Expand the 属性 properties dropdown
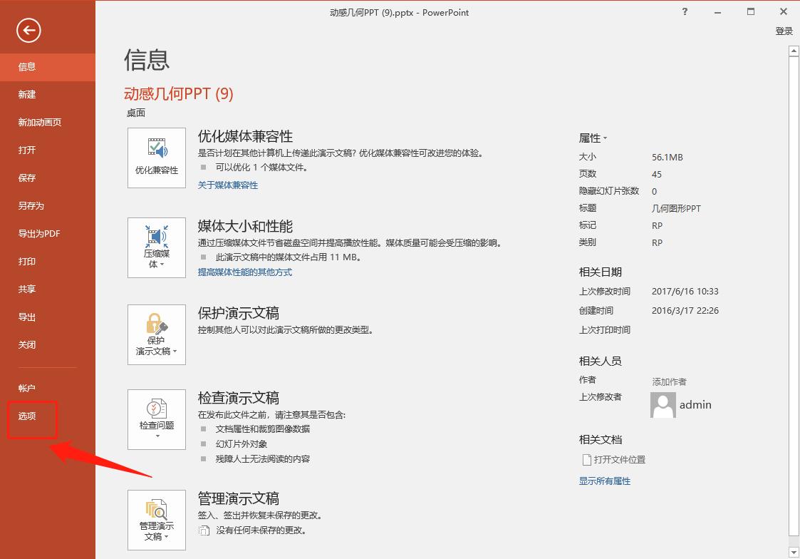Viewport: 800px width, 559px height. tap(594, 138)
